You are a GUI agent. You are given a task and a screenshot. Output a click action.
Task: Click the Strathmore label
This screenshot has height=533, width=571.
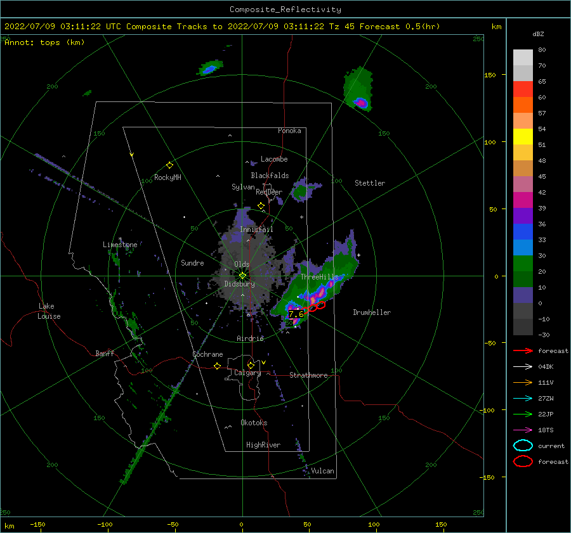pyautogui.click(x=308, y=375)
